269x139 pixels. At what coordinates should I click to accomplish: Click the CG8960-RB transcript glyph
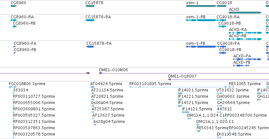point(15,26)
